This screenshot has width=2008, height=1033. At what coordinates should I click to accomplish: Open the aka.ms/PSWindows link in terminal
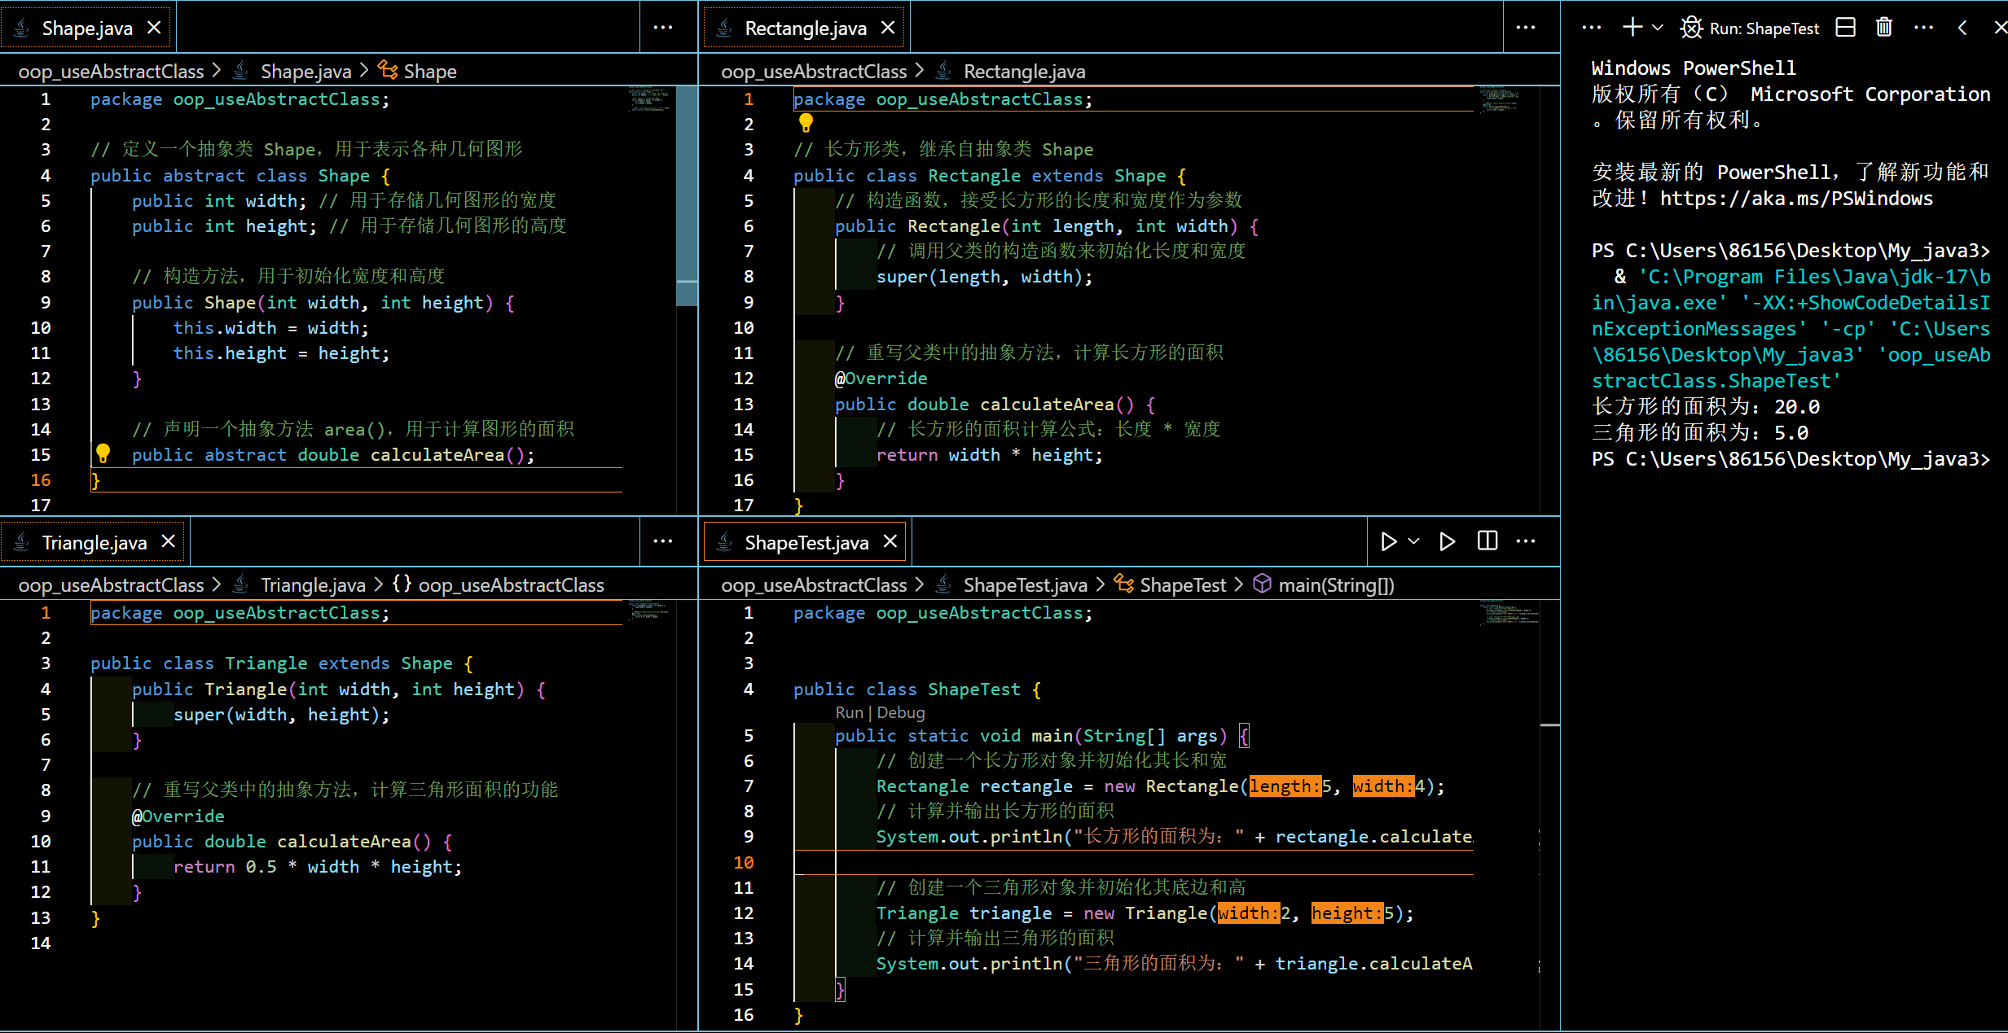pyautogui.click(x=1796, y=199)
